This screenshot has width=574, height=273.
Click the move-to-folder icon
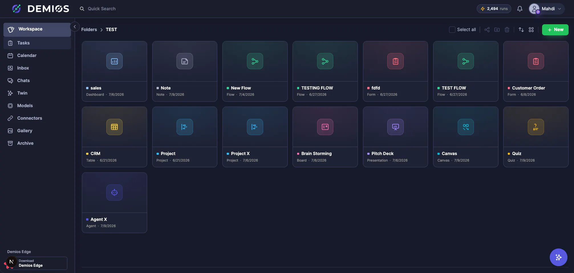click(x=497, y=30)
